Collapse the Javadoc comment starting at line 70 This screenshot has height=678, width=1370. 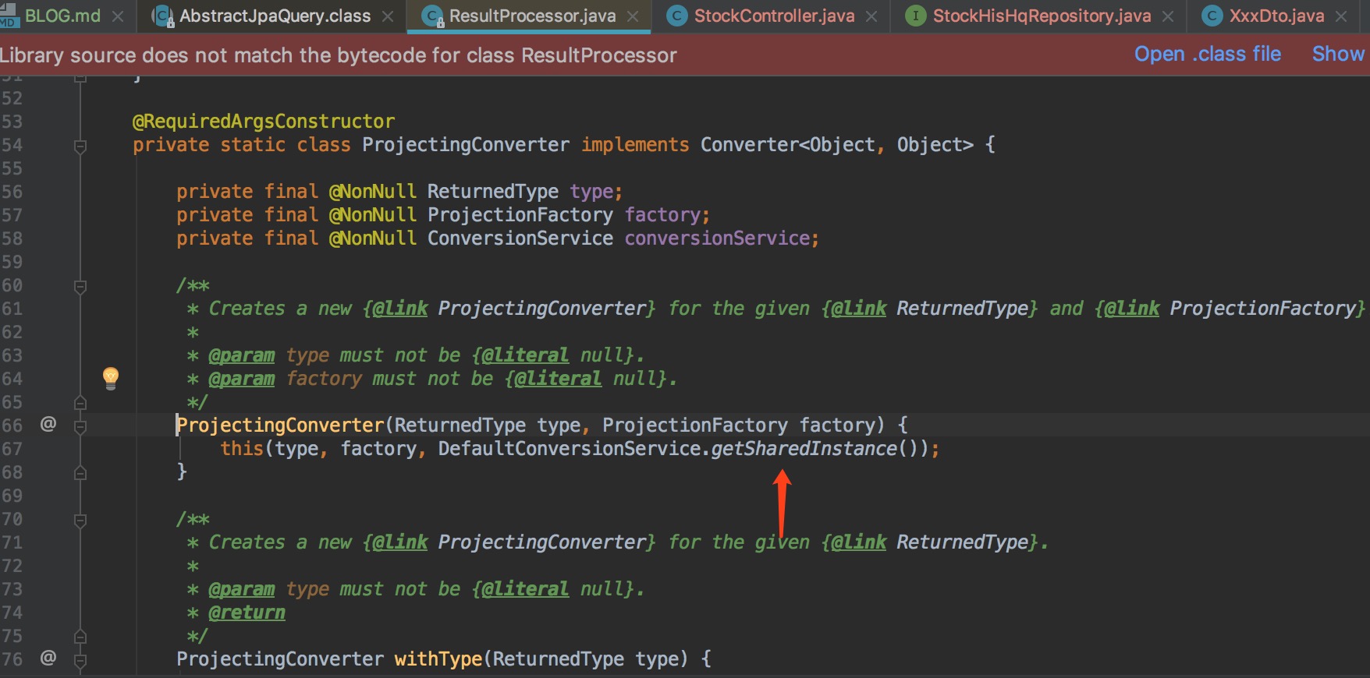tap(80, 520)
